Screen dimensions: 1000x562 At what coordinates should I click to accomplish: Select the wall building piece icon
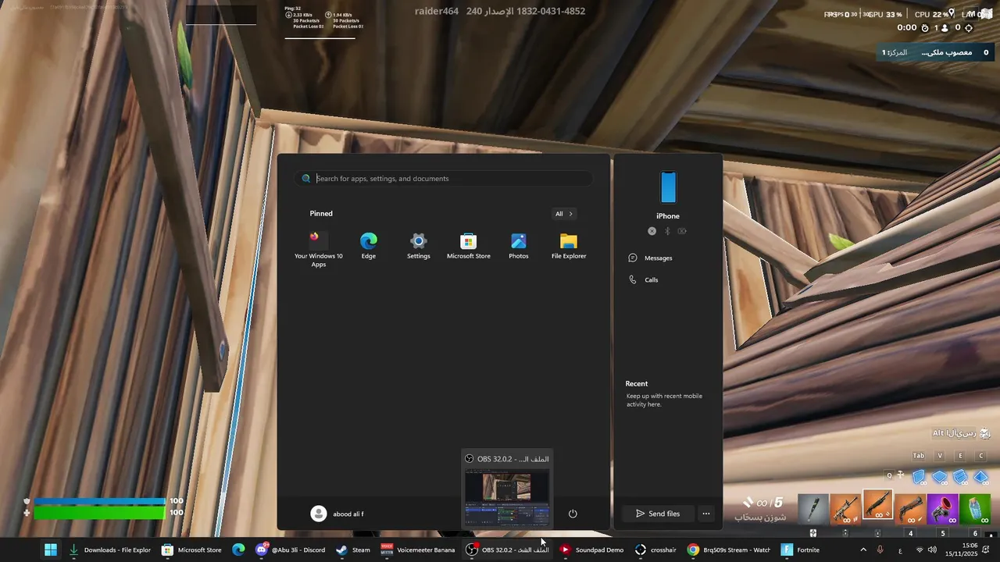click(920, 476)
